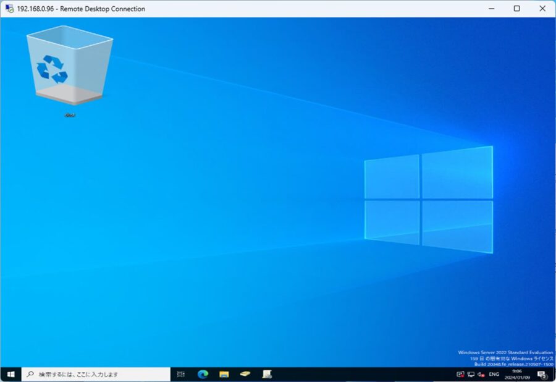The image size is (556, 382).
Task: Open the clock and calendar flyout
Action: 517,374
